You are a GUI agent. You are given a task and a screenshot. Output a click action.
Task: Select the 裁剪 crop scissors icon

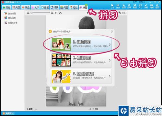(x=135, y=6)
